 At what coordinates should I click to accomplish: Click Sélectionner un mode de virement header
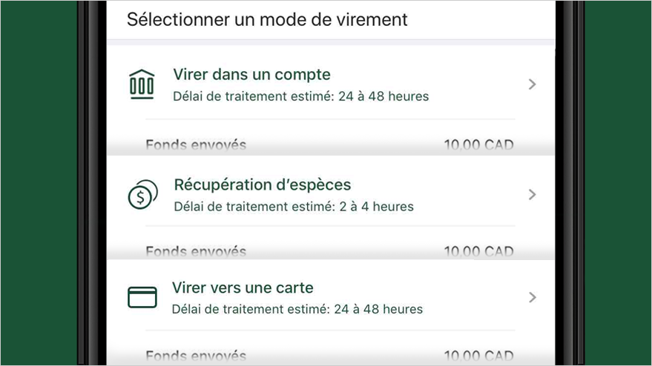coord(267,19)
